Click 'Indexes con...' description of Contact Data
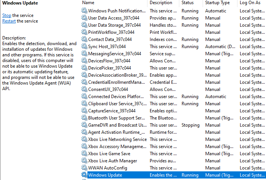Image resolution: width=266 pixels, height=180 pixels. point(163,39)
